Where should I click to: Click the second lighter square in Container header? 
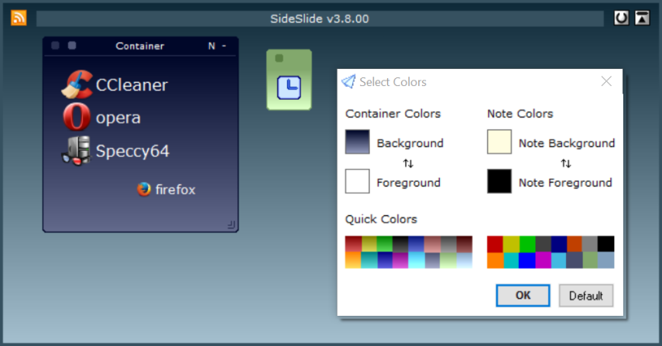(72, 46)
